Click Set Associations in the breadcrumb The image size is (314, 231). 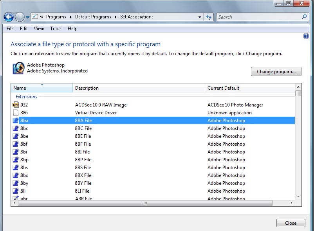pyautogui.click(x=137, y=17)
